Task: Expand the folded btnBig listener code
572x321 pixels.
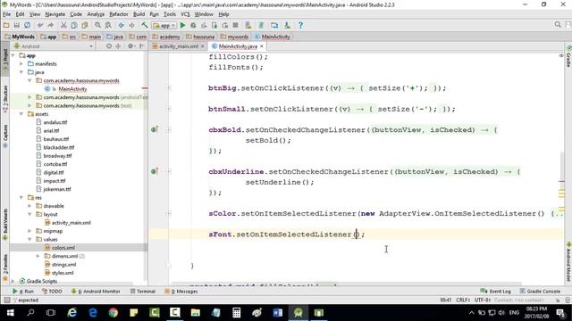Action: click(x=168, y=88)
